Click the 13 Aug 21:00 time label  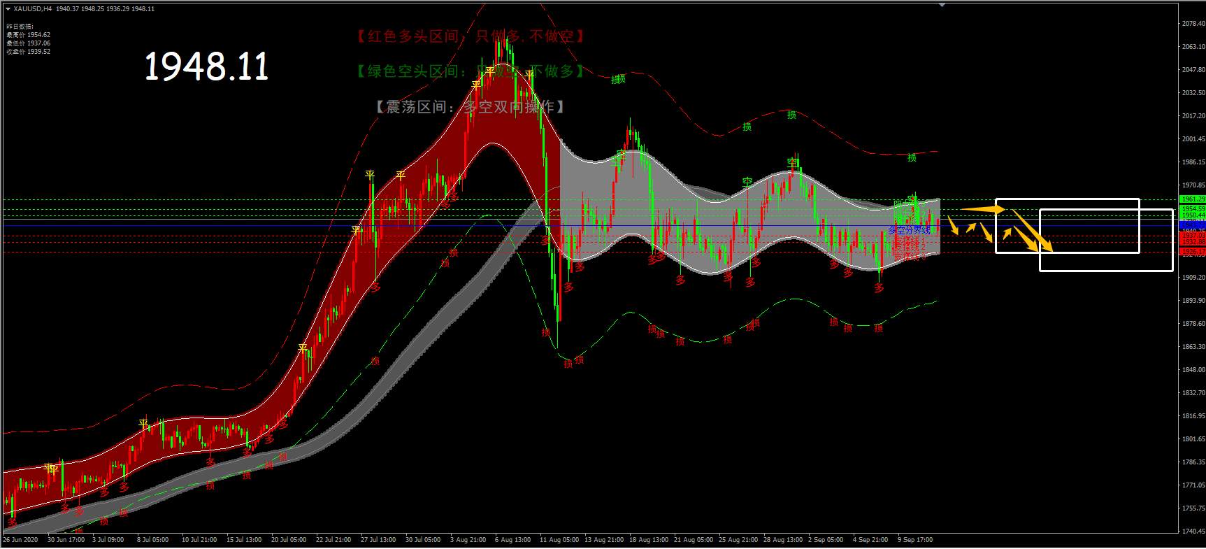604,540
